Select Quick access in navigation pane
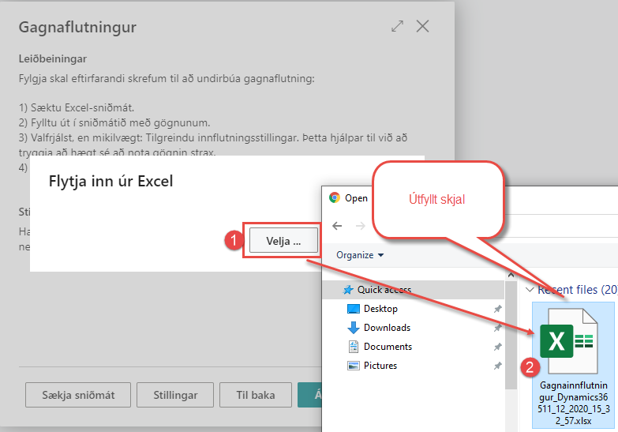The height and width of the screenshot is (432, 618). [x=384, y=290]
